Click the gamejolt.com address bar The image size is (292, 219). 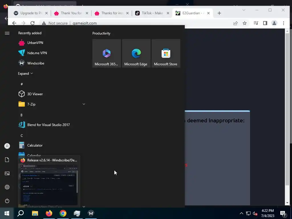85,23
